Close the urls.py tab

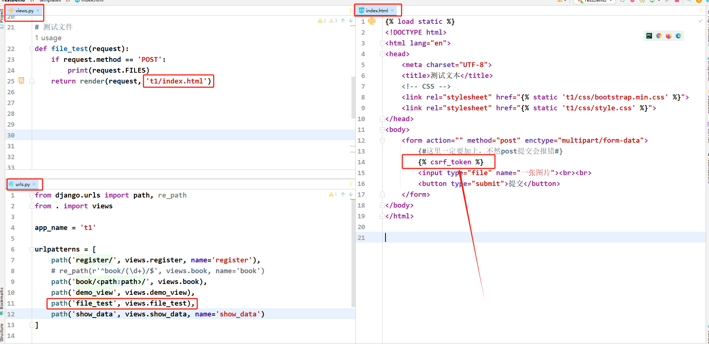(34, 184)
